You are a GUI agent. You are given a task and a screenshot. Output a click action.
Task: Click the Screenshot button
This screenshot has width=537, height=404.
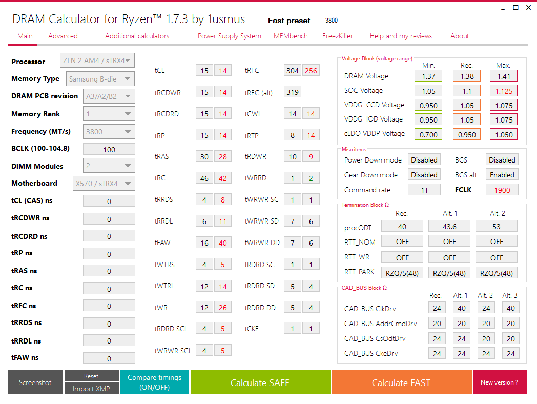point(35,382)
